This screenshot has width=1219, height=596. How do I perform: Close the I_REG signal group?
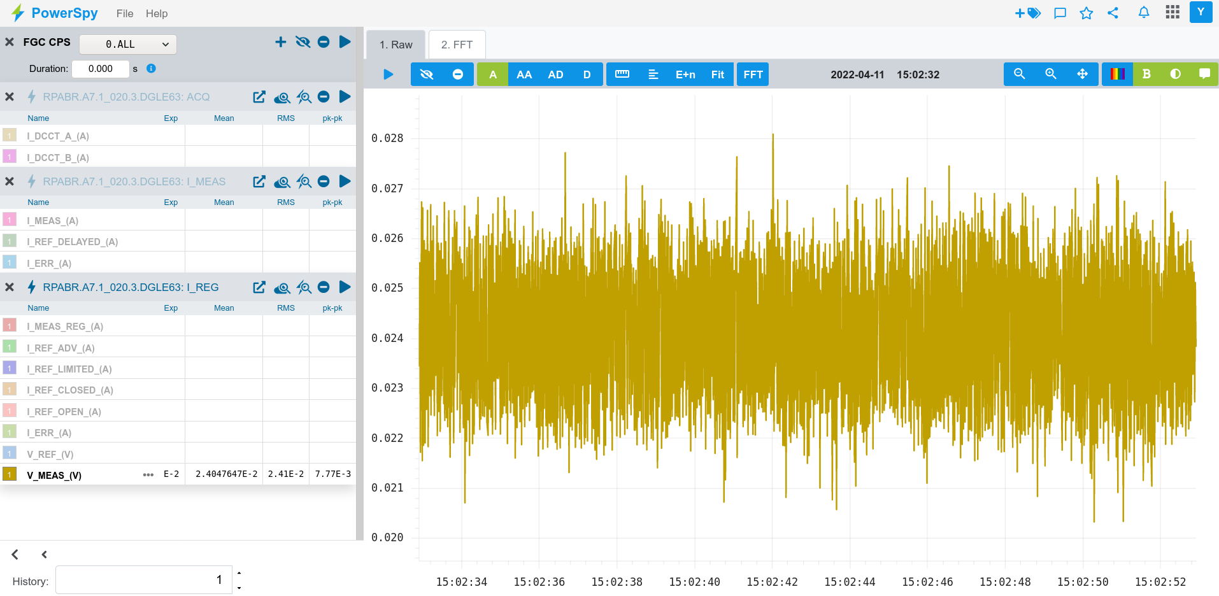click(10, 287)
